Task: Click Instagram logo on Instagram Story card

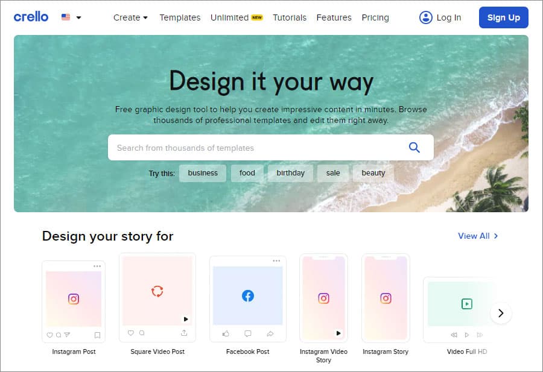Action: (x=386, y=298)
